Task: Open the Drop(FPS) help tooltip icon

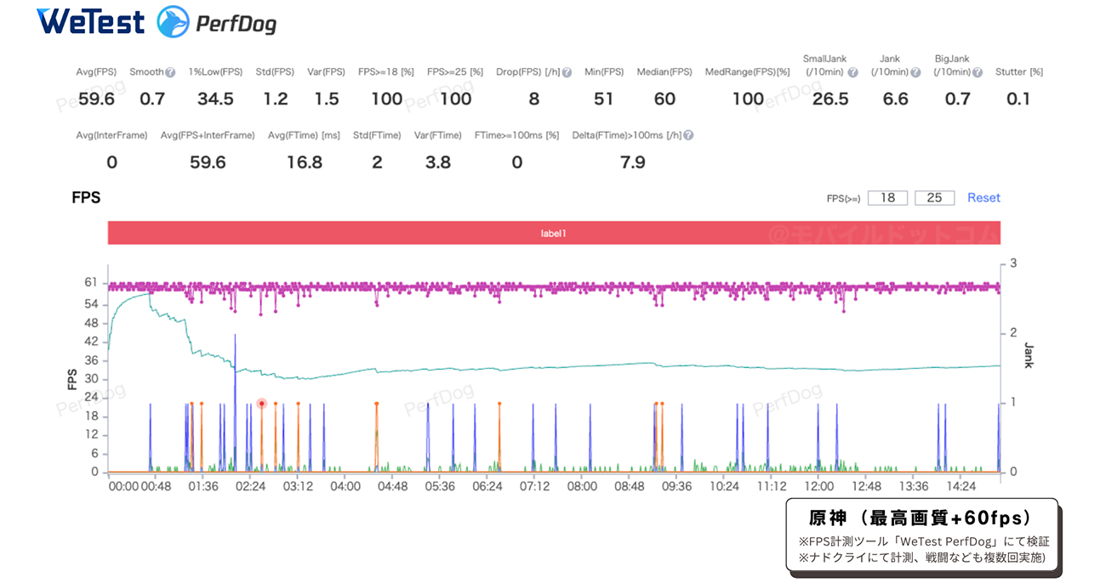Action: pos(567,72)
